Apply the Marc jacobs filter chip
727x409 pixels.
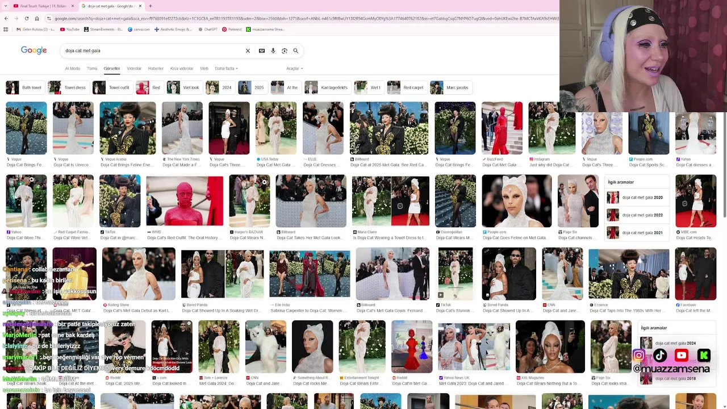(450, 87)
